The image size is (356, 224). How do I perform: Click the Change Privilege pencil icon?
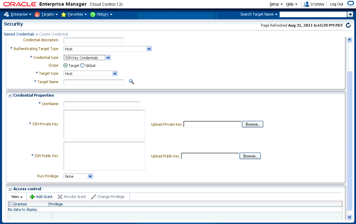click(93, 197)
